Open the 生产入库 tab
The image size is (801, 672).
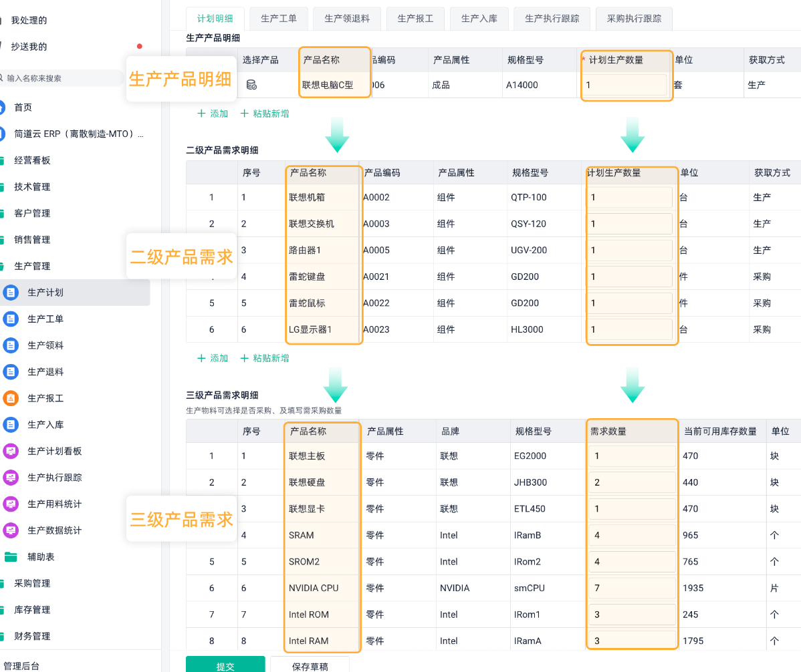479,18
